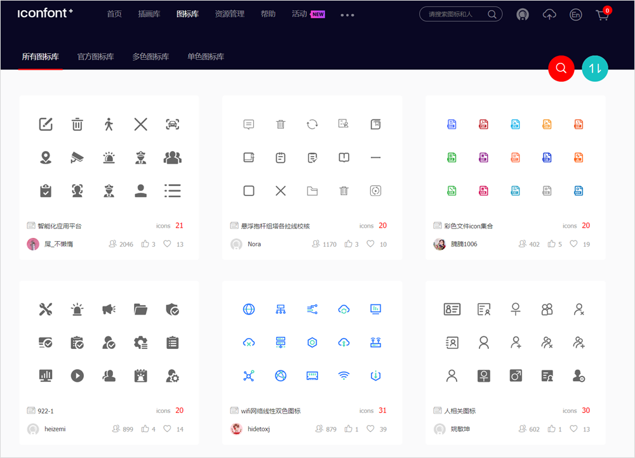
Task: Switch language with the En icon
Action: coord(575,15)
